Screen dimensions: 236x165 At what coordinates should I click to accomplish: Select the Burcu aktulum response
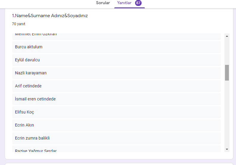(x=116, y=47)
